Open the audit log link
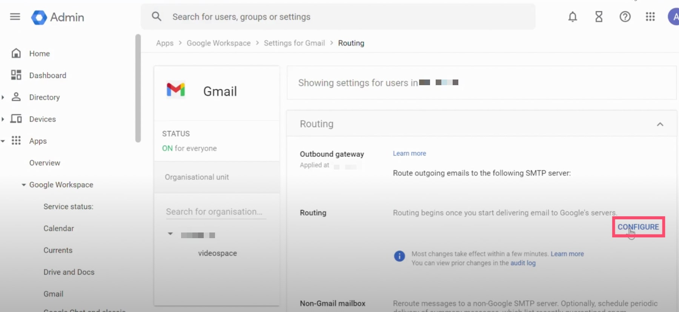This screenshot has width=679, height=312. coord(523,263)
